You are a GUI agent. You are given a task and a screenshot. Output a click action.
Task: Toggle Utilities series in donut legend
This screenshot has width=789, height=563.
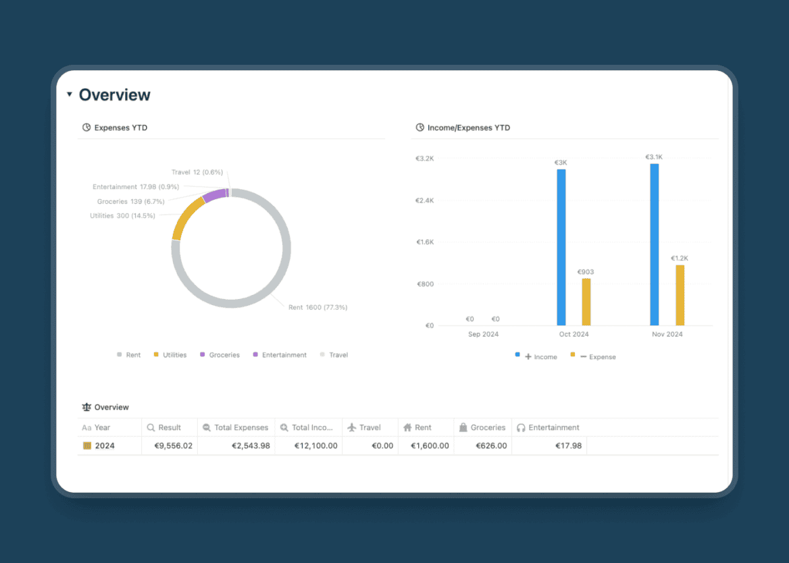[170, 355]
